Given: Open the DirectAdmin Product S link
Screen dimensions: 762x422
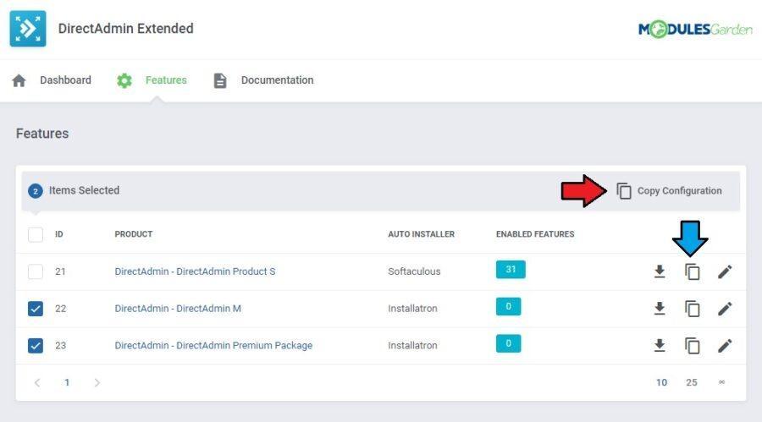Looking at the screenshot, I should pos(195,271).
